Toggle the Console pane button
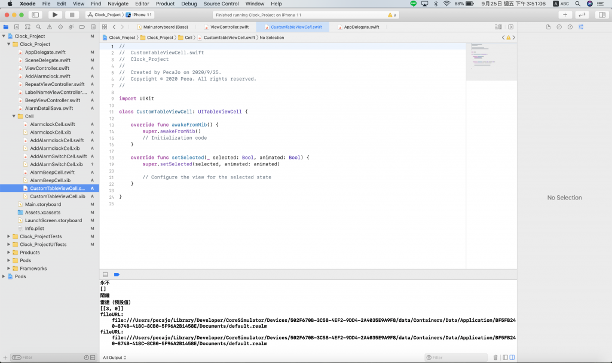Screen dimensions: 612x363 coord(512,358)
